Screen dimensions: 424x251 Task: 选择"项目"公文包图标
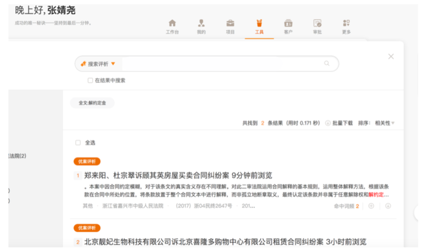pos(230,24)
